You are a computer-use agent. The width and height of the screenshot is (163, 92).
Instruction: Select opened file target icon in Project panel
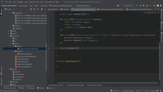point(31,9)
